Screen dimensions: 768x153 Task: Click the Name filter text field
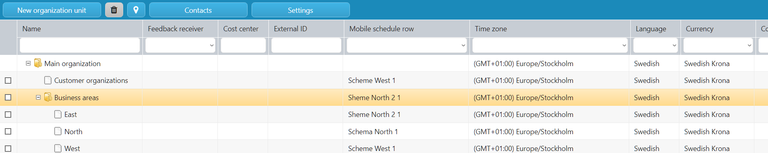80,45
